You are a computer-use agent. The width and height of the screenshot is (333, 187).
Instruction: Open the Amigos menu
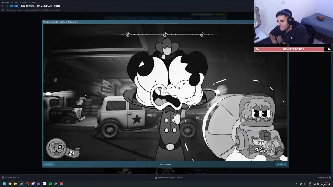tap(18, 2)
